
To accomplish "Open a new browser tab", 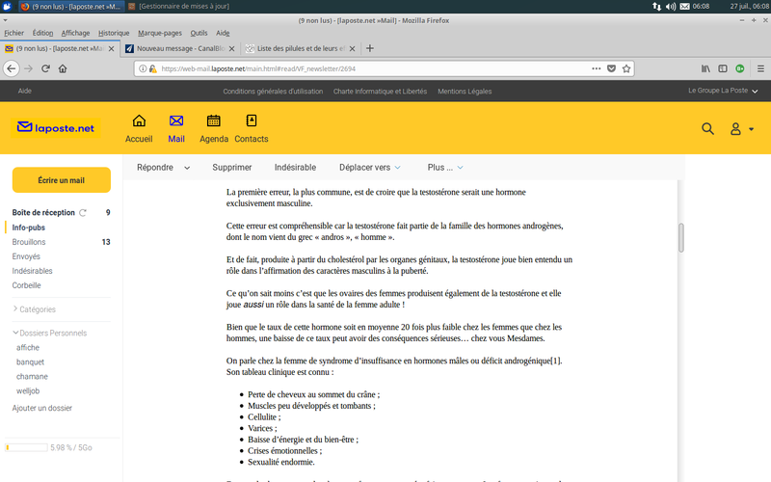I will (370, 48).
